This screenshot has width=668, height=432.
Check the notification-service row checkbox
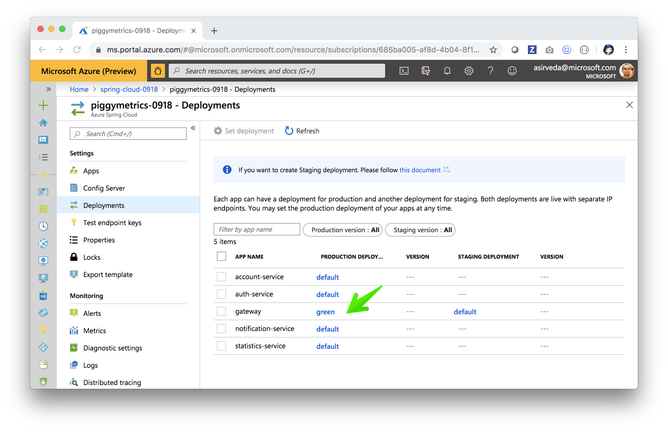[x=221, y=329]
